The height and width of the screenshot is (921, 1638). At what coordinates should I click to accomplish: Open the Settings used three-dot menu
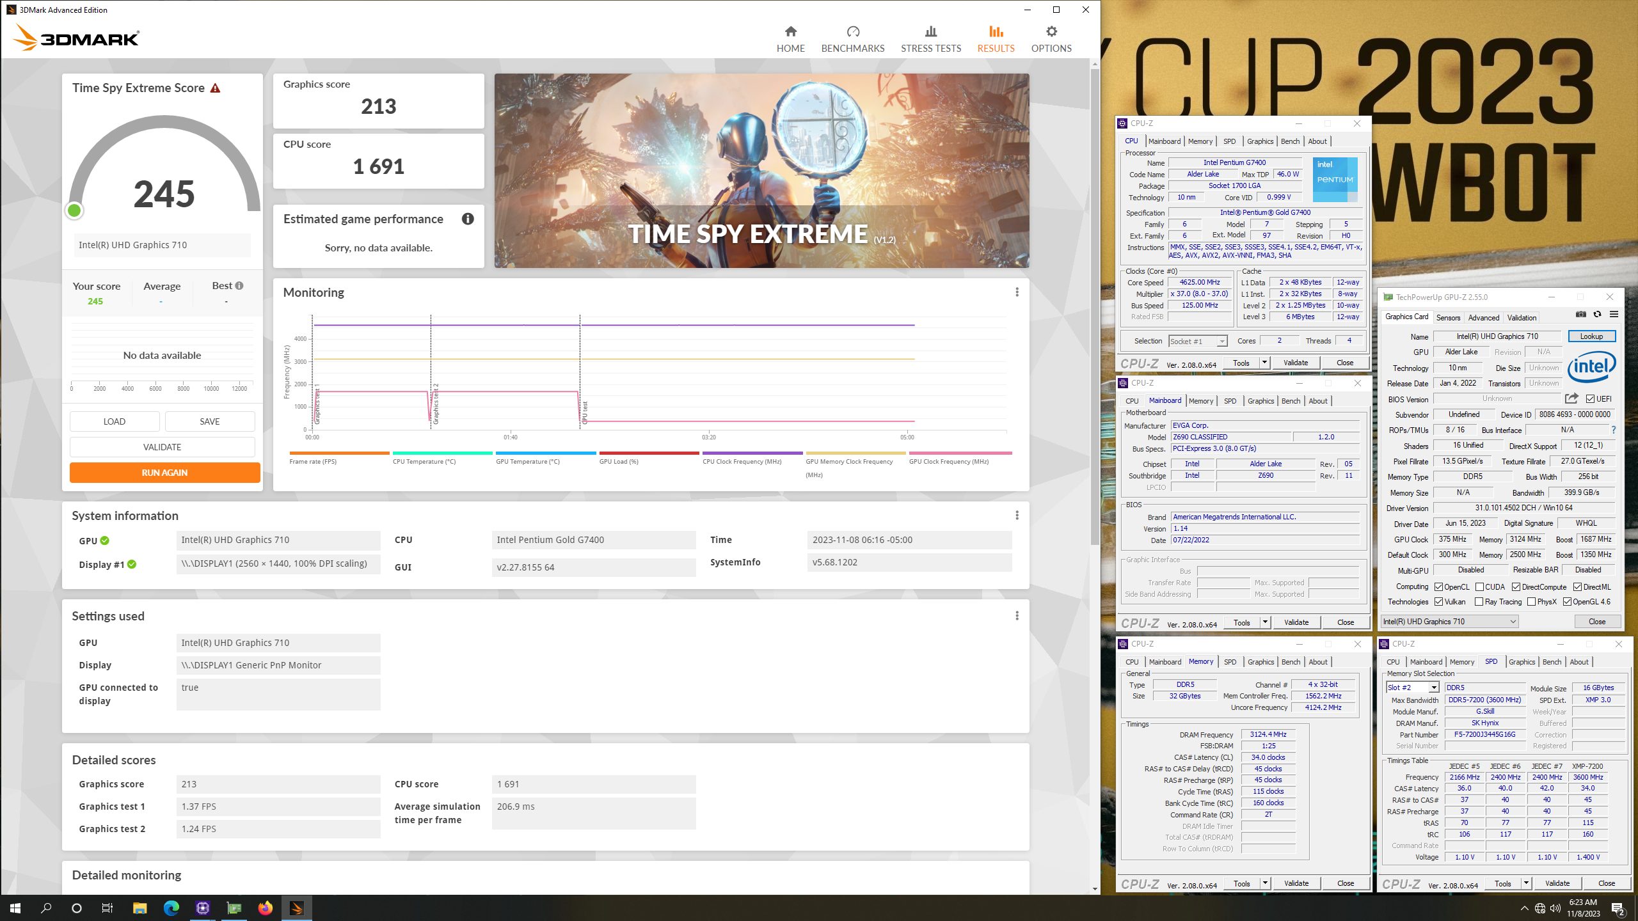[1017, 616]
